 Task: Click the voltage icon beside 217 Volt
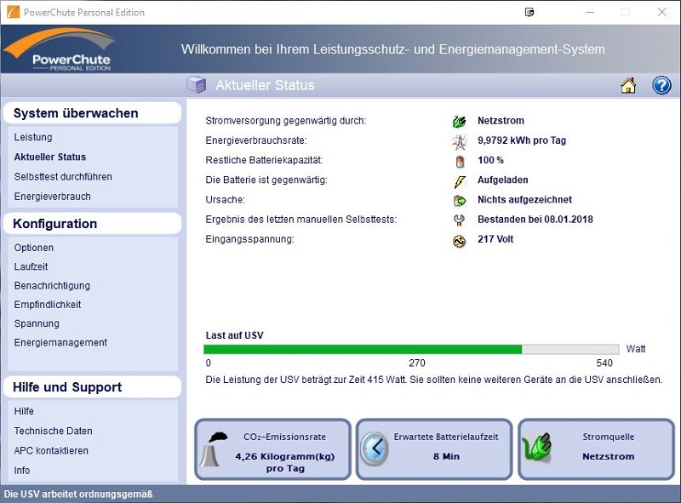(x=459, y=241)
